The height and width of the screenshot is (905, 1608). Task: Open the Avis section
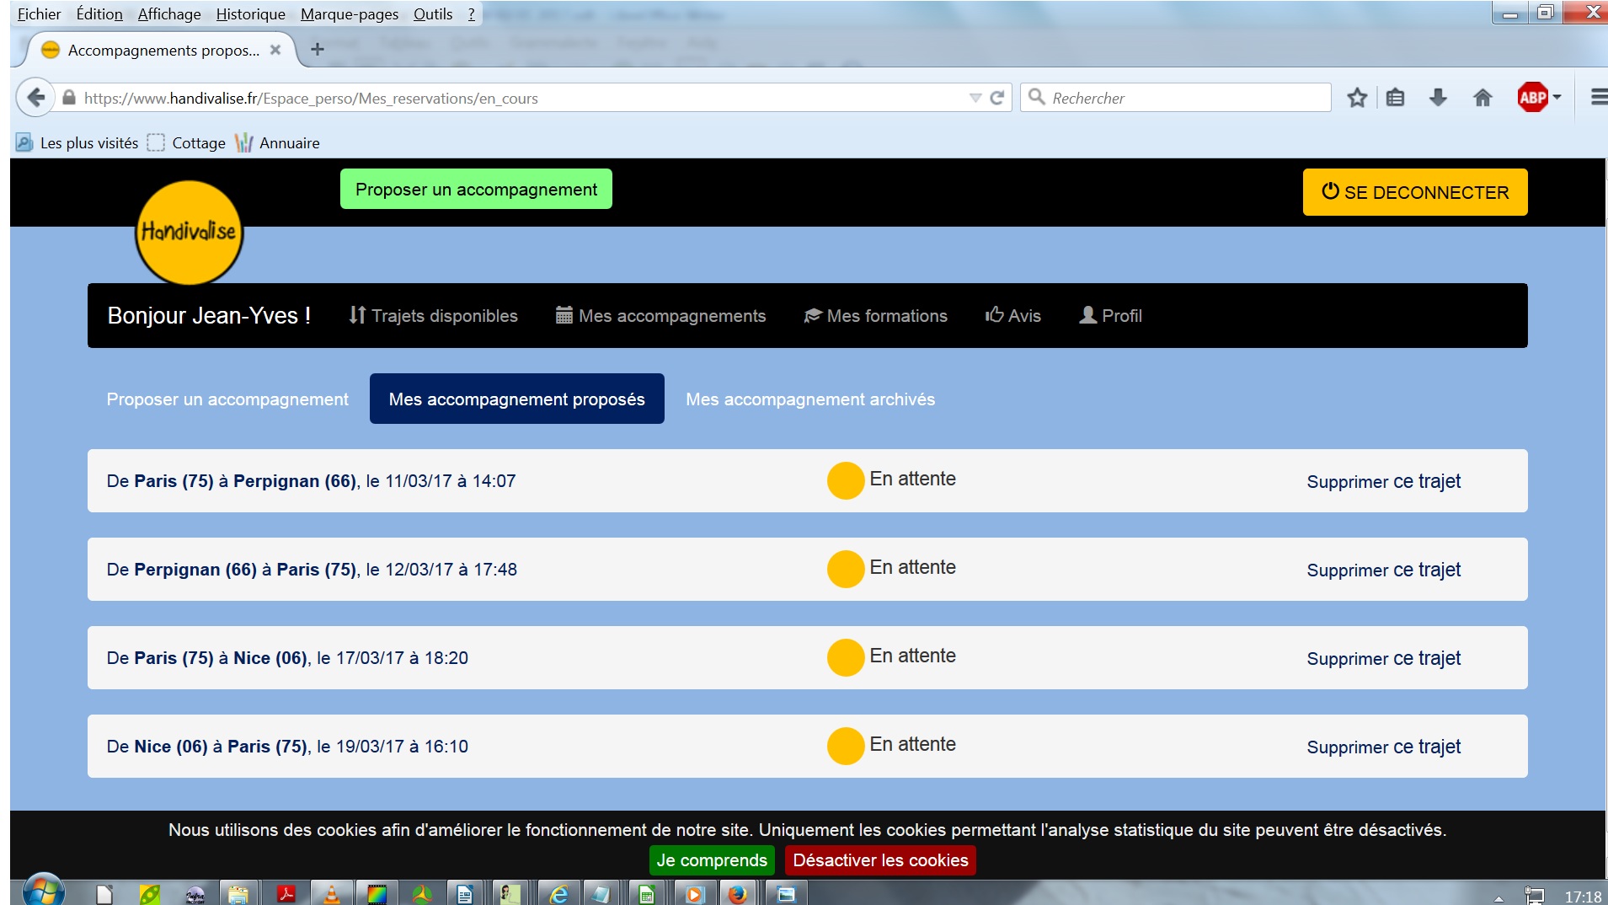[1013, 315]
